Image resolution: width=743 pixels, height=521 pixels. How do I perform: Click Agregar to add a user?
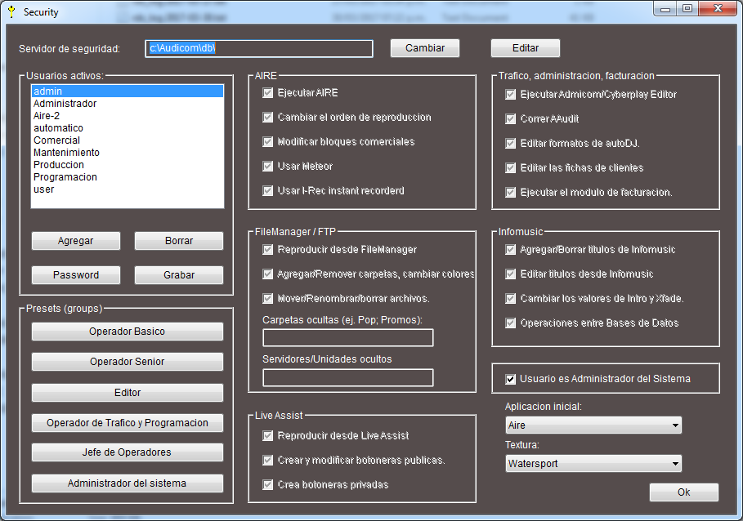point(76,241)
